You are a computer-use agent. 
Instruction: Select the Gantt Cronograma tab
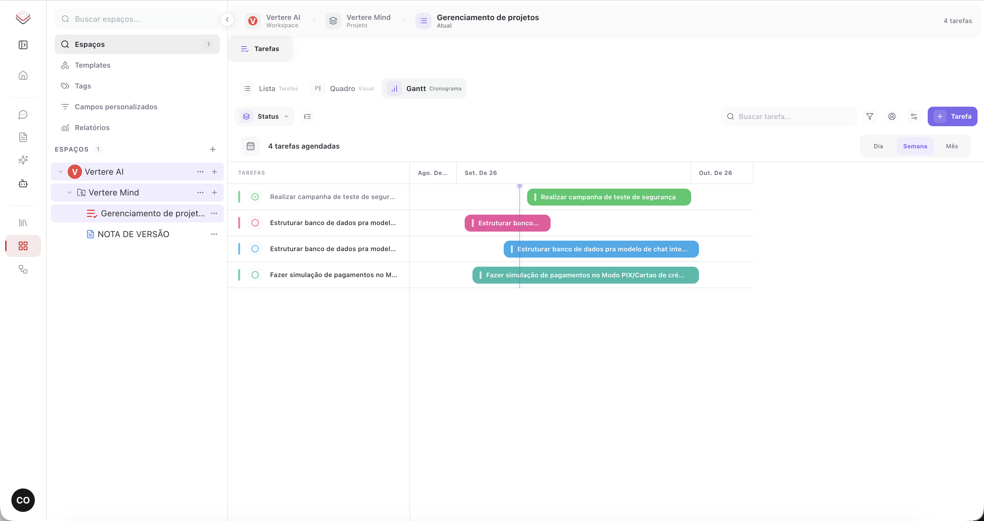(424, 88)
